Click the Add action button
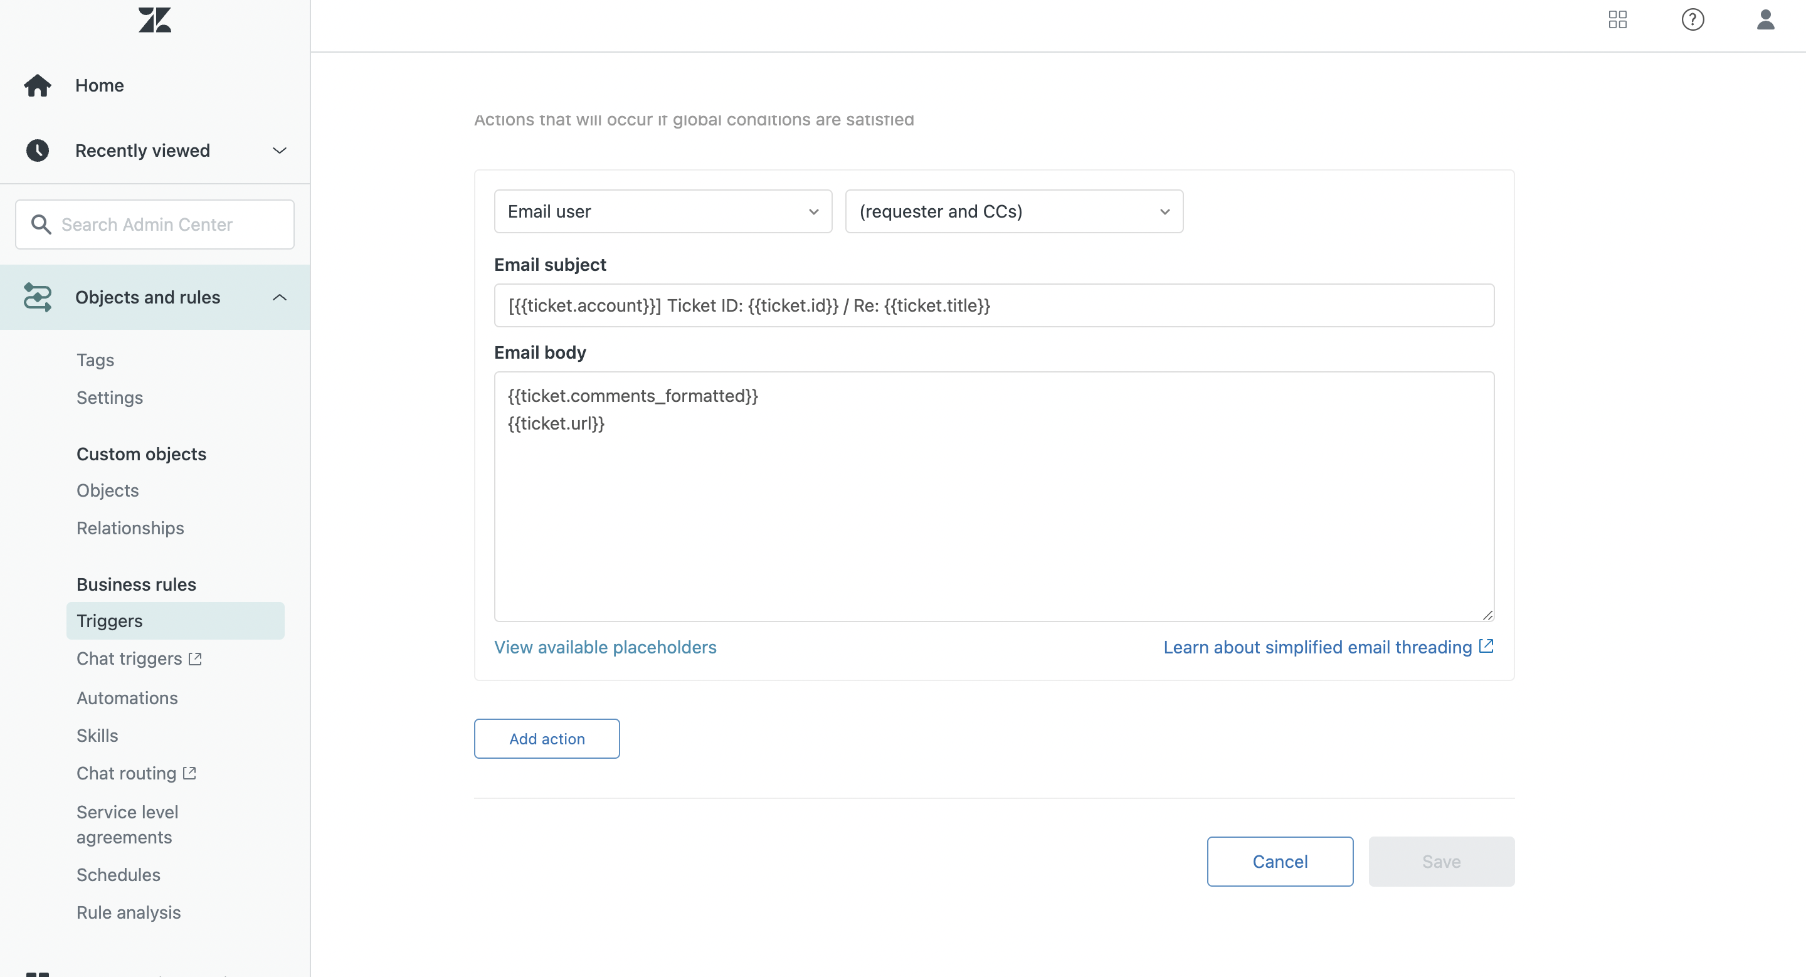The width and height of the screenshot is (1806, 977). [547, 739]
